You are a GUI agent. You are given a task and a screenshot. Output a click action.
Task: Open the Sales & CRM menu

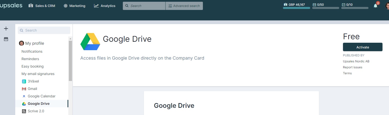tap(42, 6)
